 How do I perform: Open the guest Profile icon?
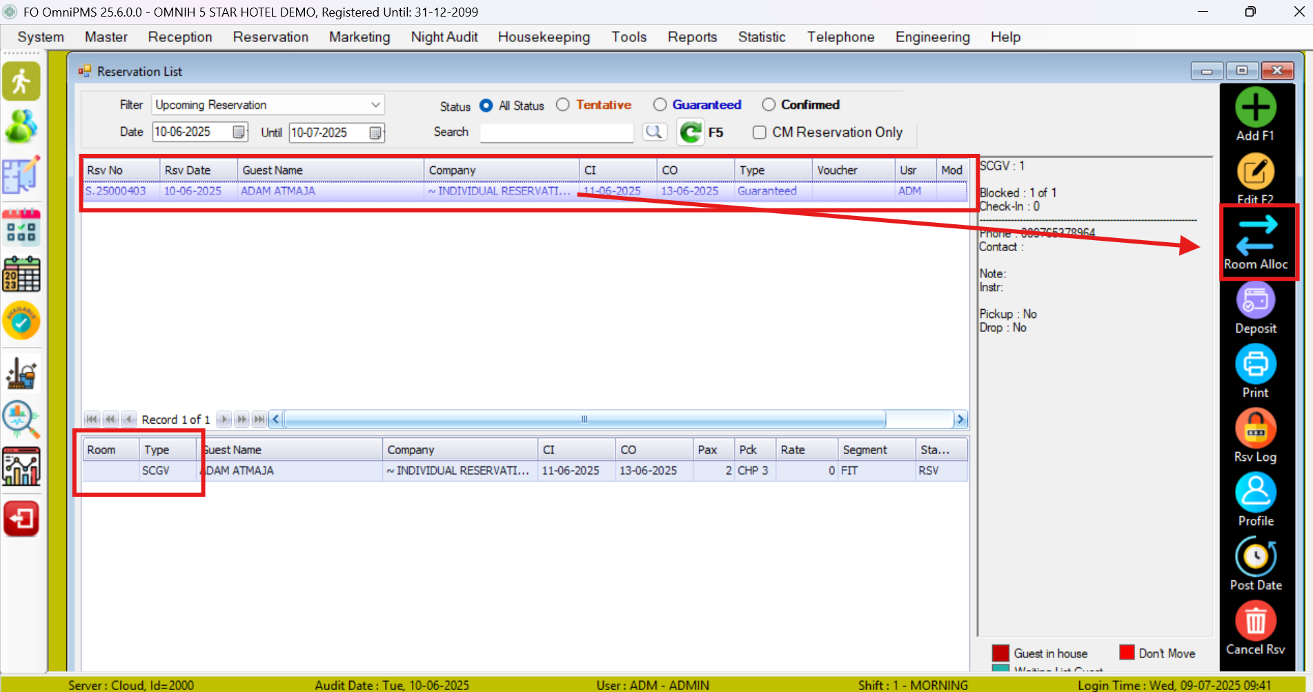pos(1255,492)
